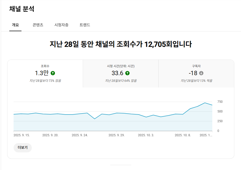Go to the 시청자층 tab
The width and height of the screenshot is (241, 170).
click(61, 25)
